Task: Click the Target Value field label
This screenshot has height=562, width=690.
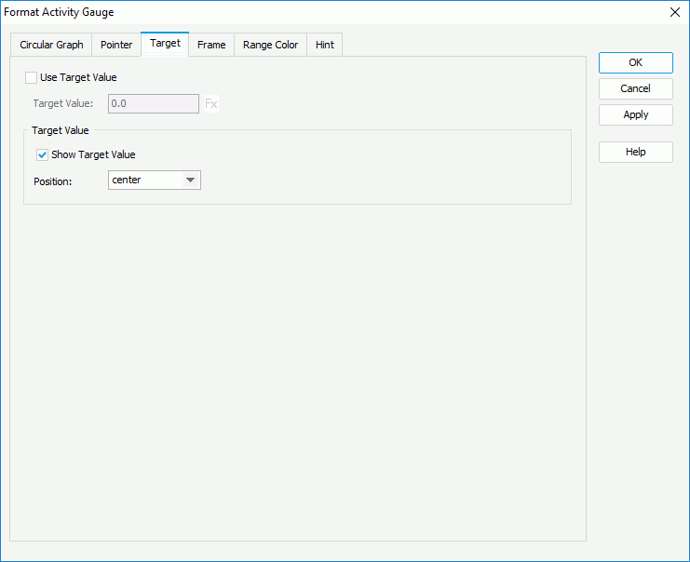Action: 63,104
